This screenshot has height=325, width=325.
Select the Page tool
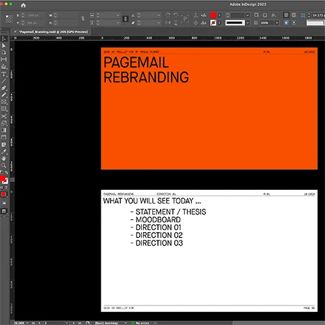tap(4, 53)
